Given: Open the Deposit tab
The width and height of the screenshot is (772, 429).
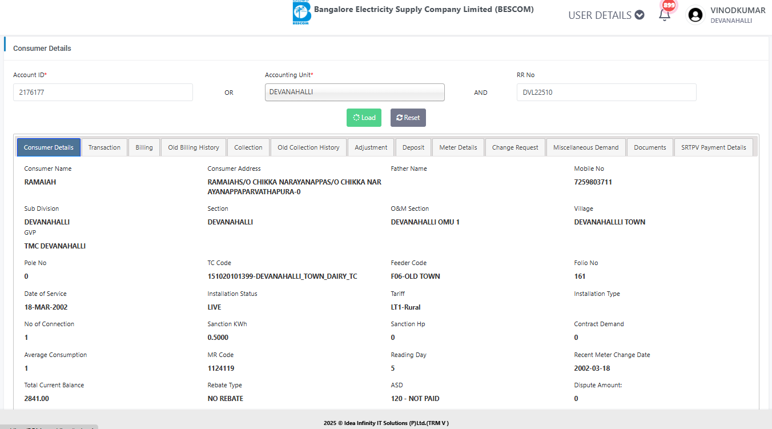Looking at the screenshot, I should coord(413,147).
